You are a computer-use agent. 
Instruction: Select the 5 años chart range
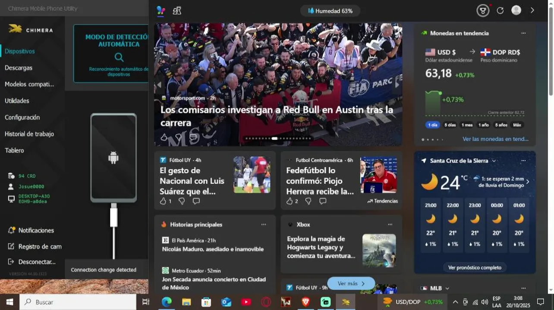pos(501,125)
